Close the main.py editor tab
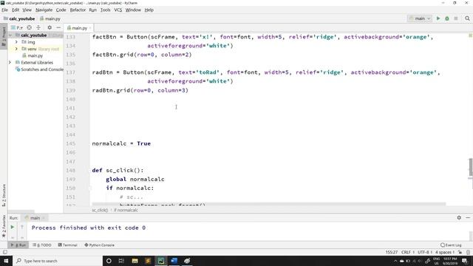Screen dimensions: 473x266 point(90,28)
